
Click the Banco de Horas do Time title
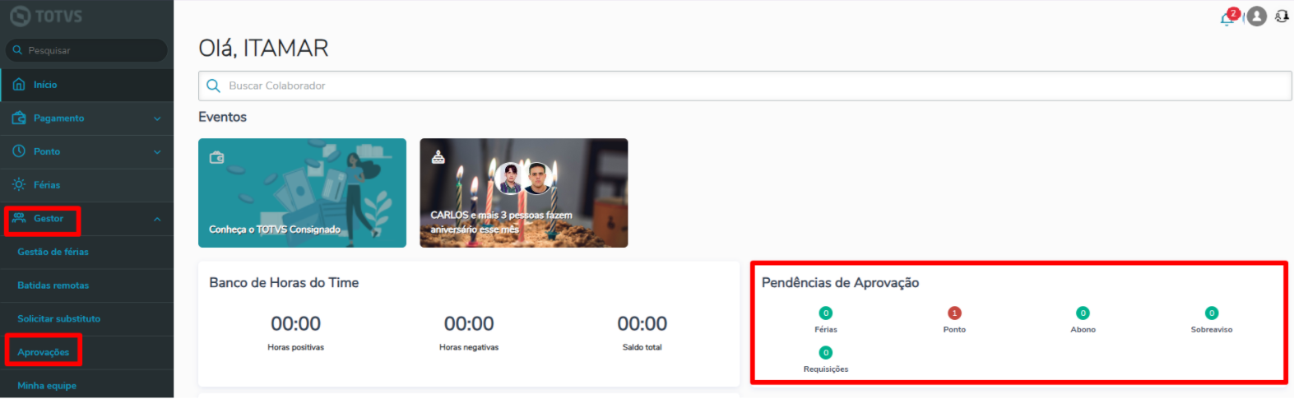click(284, 282)
